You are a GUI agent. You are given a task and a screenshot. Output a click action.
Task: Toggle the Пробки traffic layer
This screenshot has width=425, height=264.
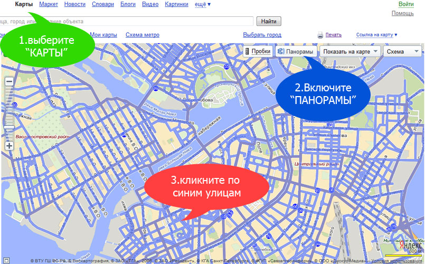258,51
